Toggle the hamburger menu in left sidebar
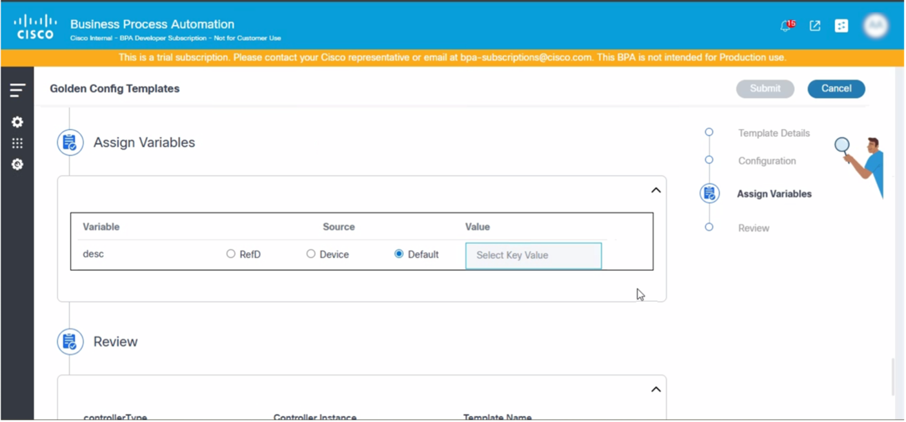 (x=17, y=90)
